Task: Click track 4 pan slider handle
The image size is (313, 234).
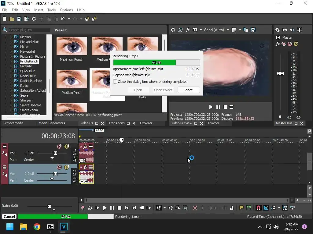Action: (52, 179)
